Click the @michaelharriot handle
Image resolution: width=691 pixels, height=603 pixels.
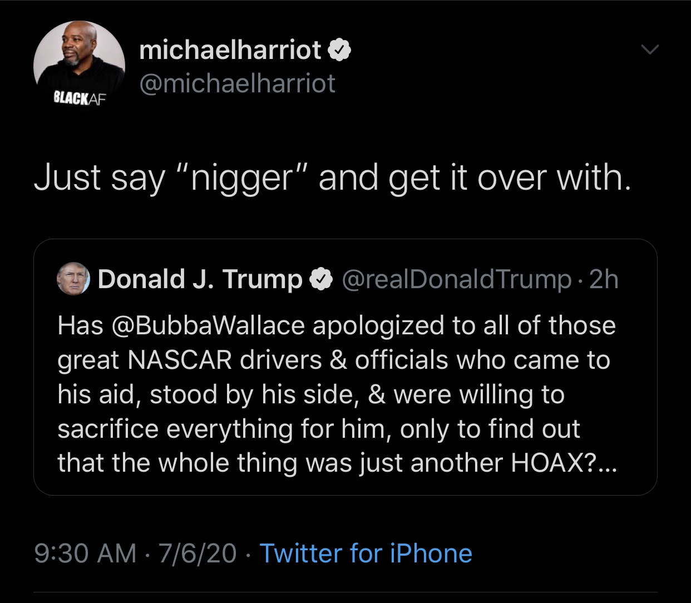(237, 84)
